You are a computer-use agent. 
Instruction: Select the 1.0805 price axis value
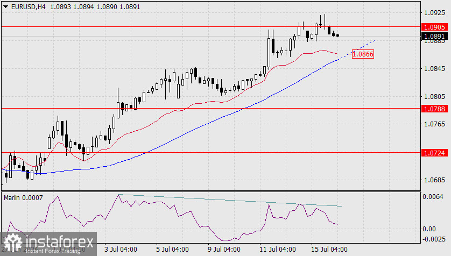tap(434, 97)
